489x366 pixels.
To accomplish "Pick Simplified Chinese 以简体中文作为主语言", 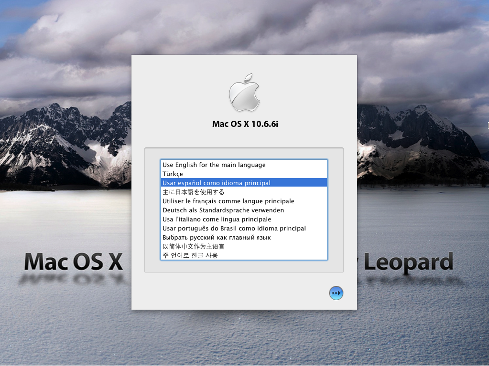I will tap(244, 246).
